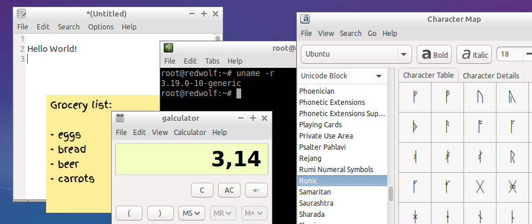Click the text editor notepad title icon
Screen dimensions: 532x224
click(21, 14)
